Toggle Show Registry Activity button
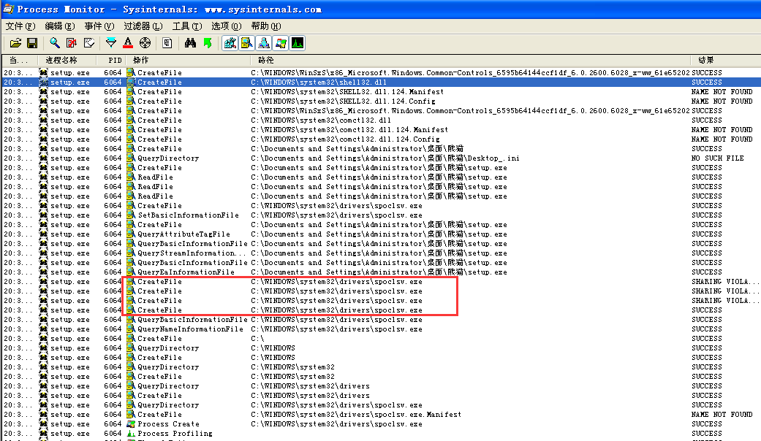The height and width of the screenshot is (441, 761). click(230, 43)
